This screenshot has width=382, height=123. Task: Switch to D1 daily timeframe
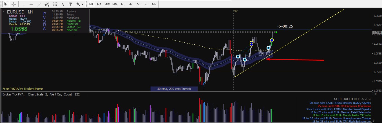(x=138, y=4)
